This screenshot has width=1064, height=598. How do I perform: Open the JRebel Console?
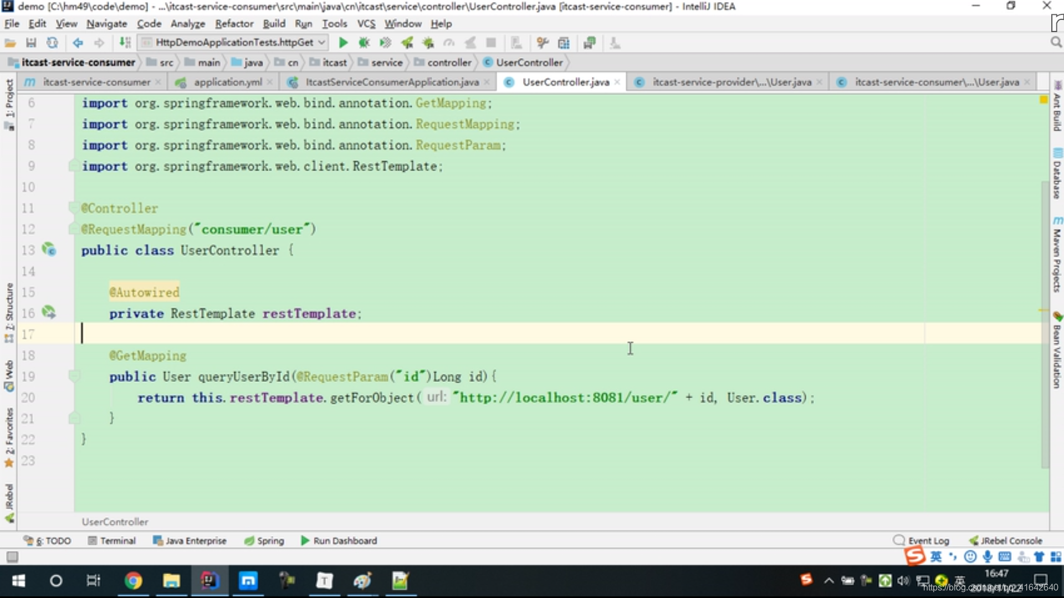(x=1005, y=541)
